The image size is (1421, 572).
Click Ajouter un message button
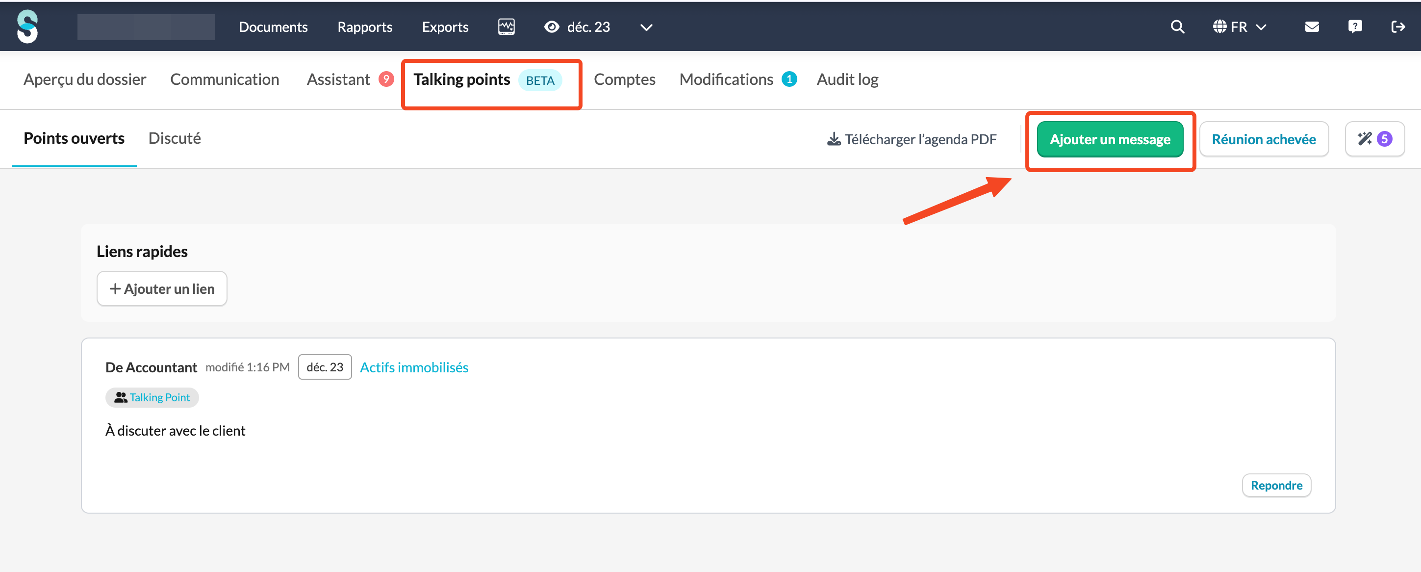tap(1109, 139)
